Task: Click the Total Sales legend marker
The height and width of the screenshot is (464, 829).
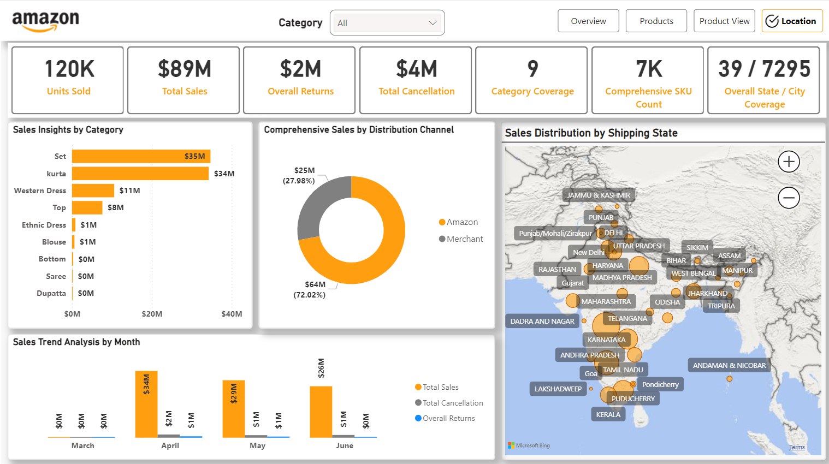Action: coord(418,387)
